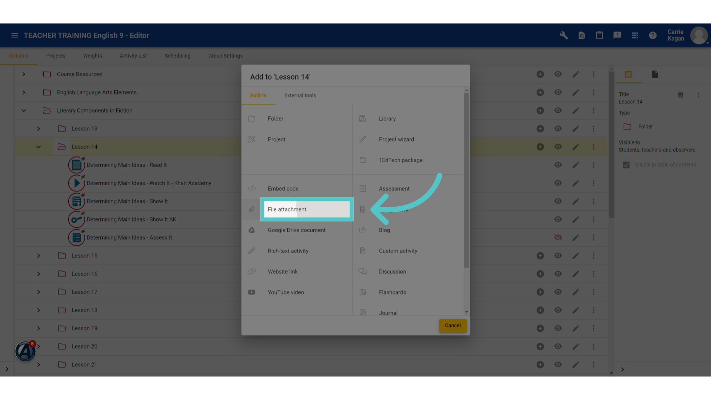711x400 pixels.
Task: Click dialog scrollbar down arrow
Action: coord(467,312)
